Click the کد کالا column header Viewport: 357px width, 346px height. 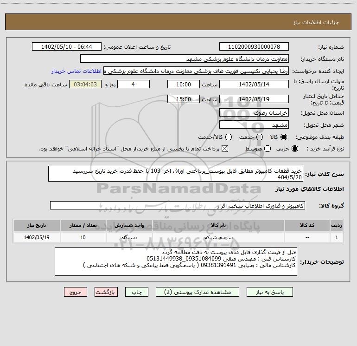307,225
